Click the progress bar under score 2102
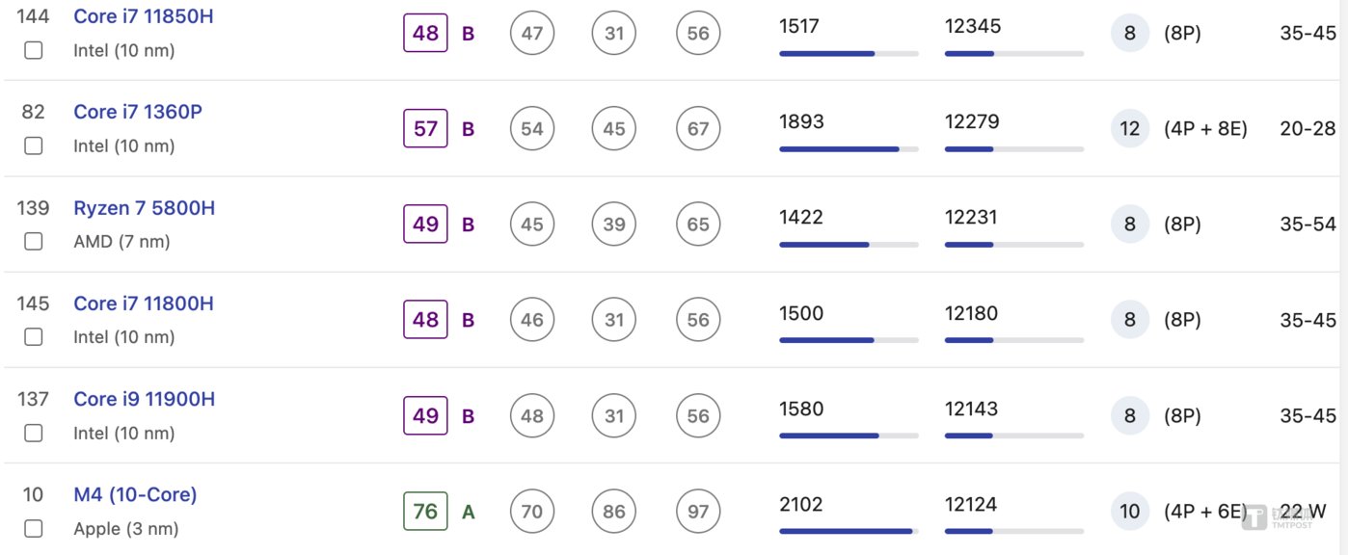1348x555 pixels. (849, 531)
